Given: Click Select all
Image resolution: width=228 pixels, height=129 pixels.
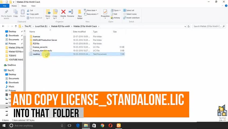Looking at the screenshot, I should click(129, 10).
